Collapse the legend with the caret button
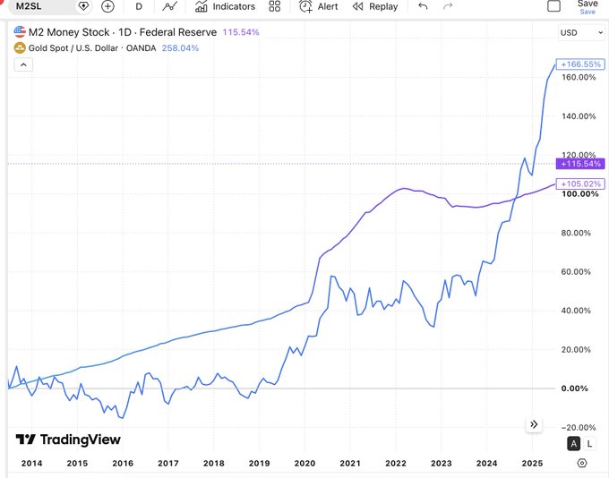The width and height of the screenshot is (609, 478). pos(23,64)
